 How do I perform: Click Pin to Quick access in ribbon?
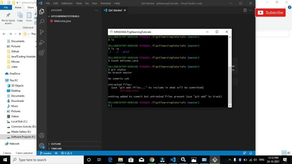pyautogui.click(x=8, y=18)
